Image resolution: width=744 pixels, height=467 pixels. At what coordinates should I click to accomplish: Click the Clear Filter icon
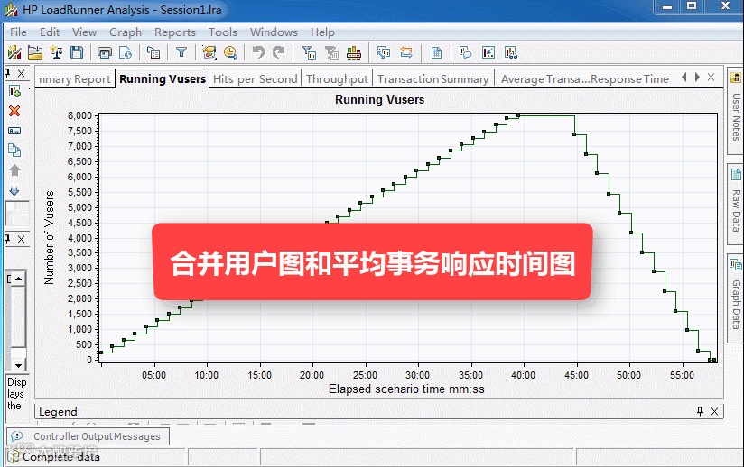[331, 52]
